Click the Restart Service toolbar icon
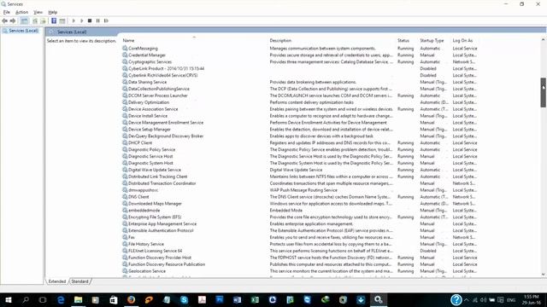The image size is (547, 307). pyautogui.click(x=106, y=20)
